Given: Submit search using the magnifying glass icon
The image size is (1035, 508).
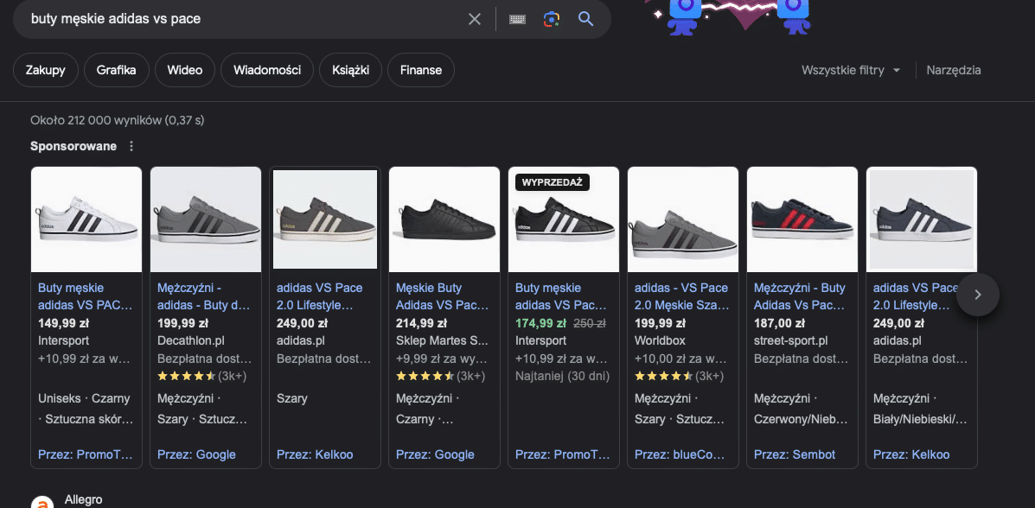Looking at the screenshot, I should (586, 18).
